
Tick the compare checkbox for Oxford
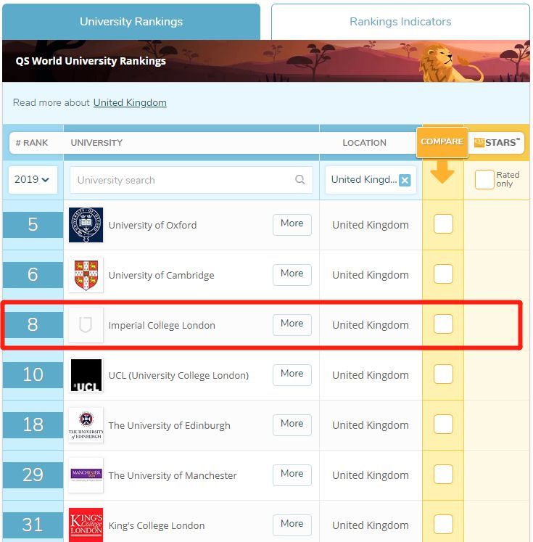click(443, 223)
